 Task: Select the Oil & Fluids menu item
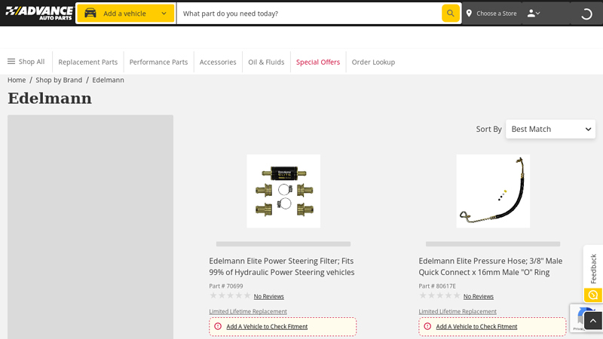(x=266, y=62)
